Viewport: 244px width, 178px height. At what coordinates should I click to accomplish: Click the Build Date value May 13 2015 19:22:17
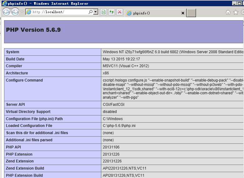[122, 59]
